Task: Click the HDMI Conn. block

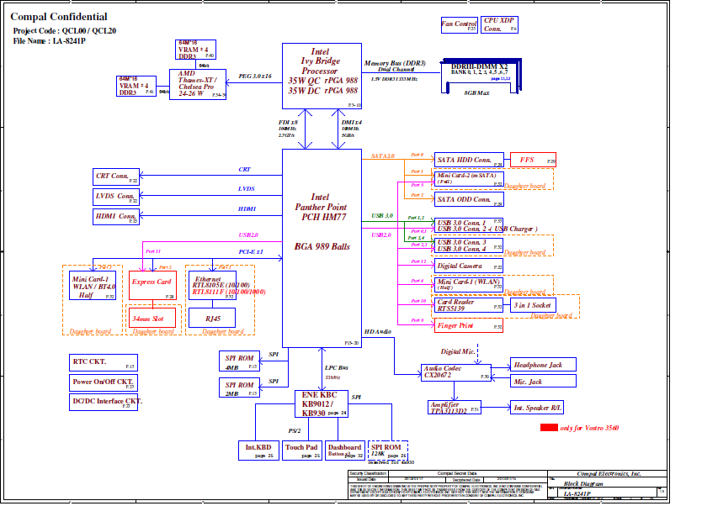Action: [x=116, y=217]
